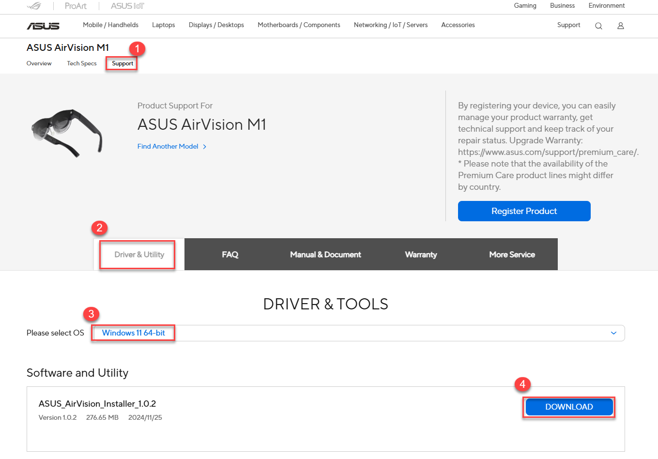Open Displays / Desktops menu

tap(216, 25)
